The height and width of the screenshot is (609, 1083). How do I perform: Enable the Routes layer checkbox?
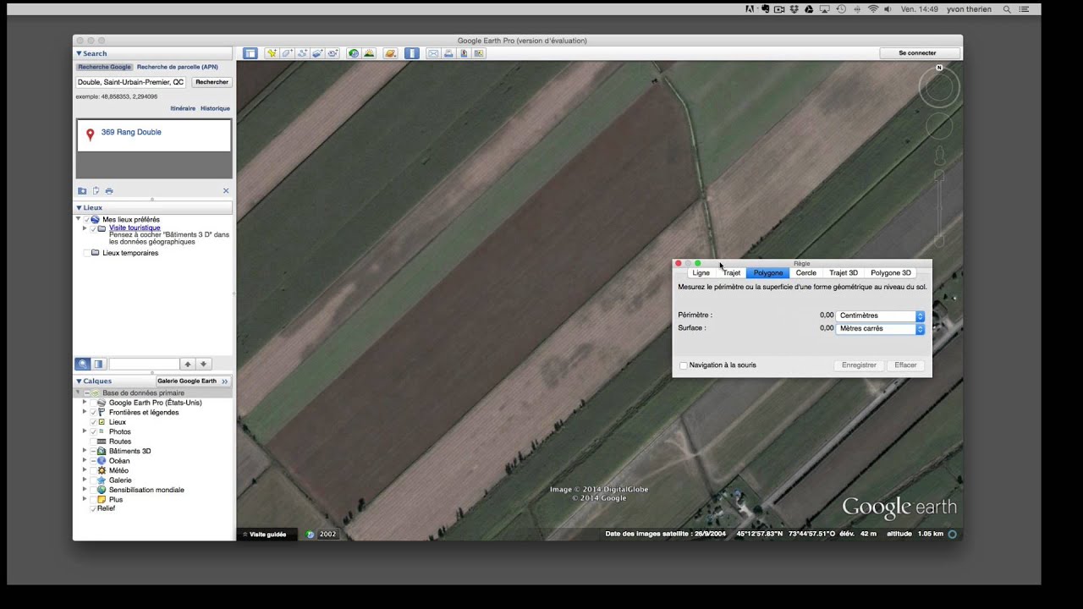click(93, 442)
